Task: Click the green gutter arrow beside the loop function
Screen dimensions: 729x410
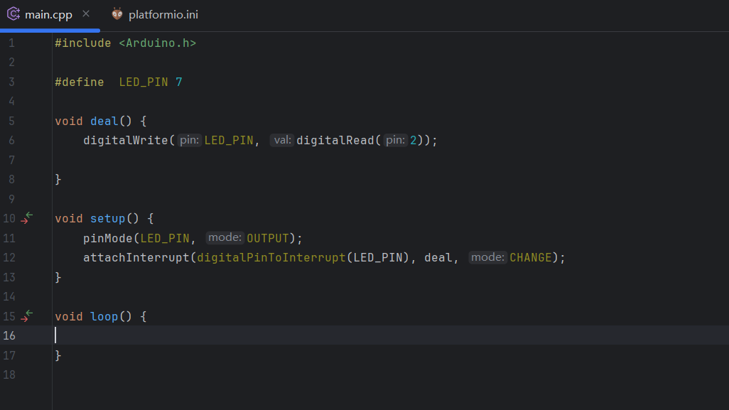Action: coord(29,313)
